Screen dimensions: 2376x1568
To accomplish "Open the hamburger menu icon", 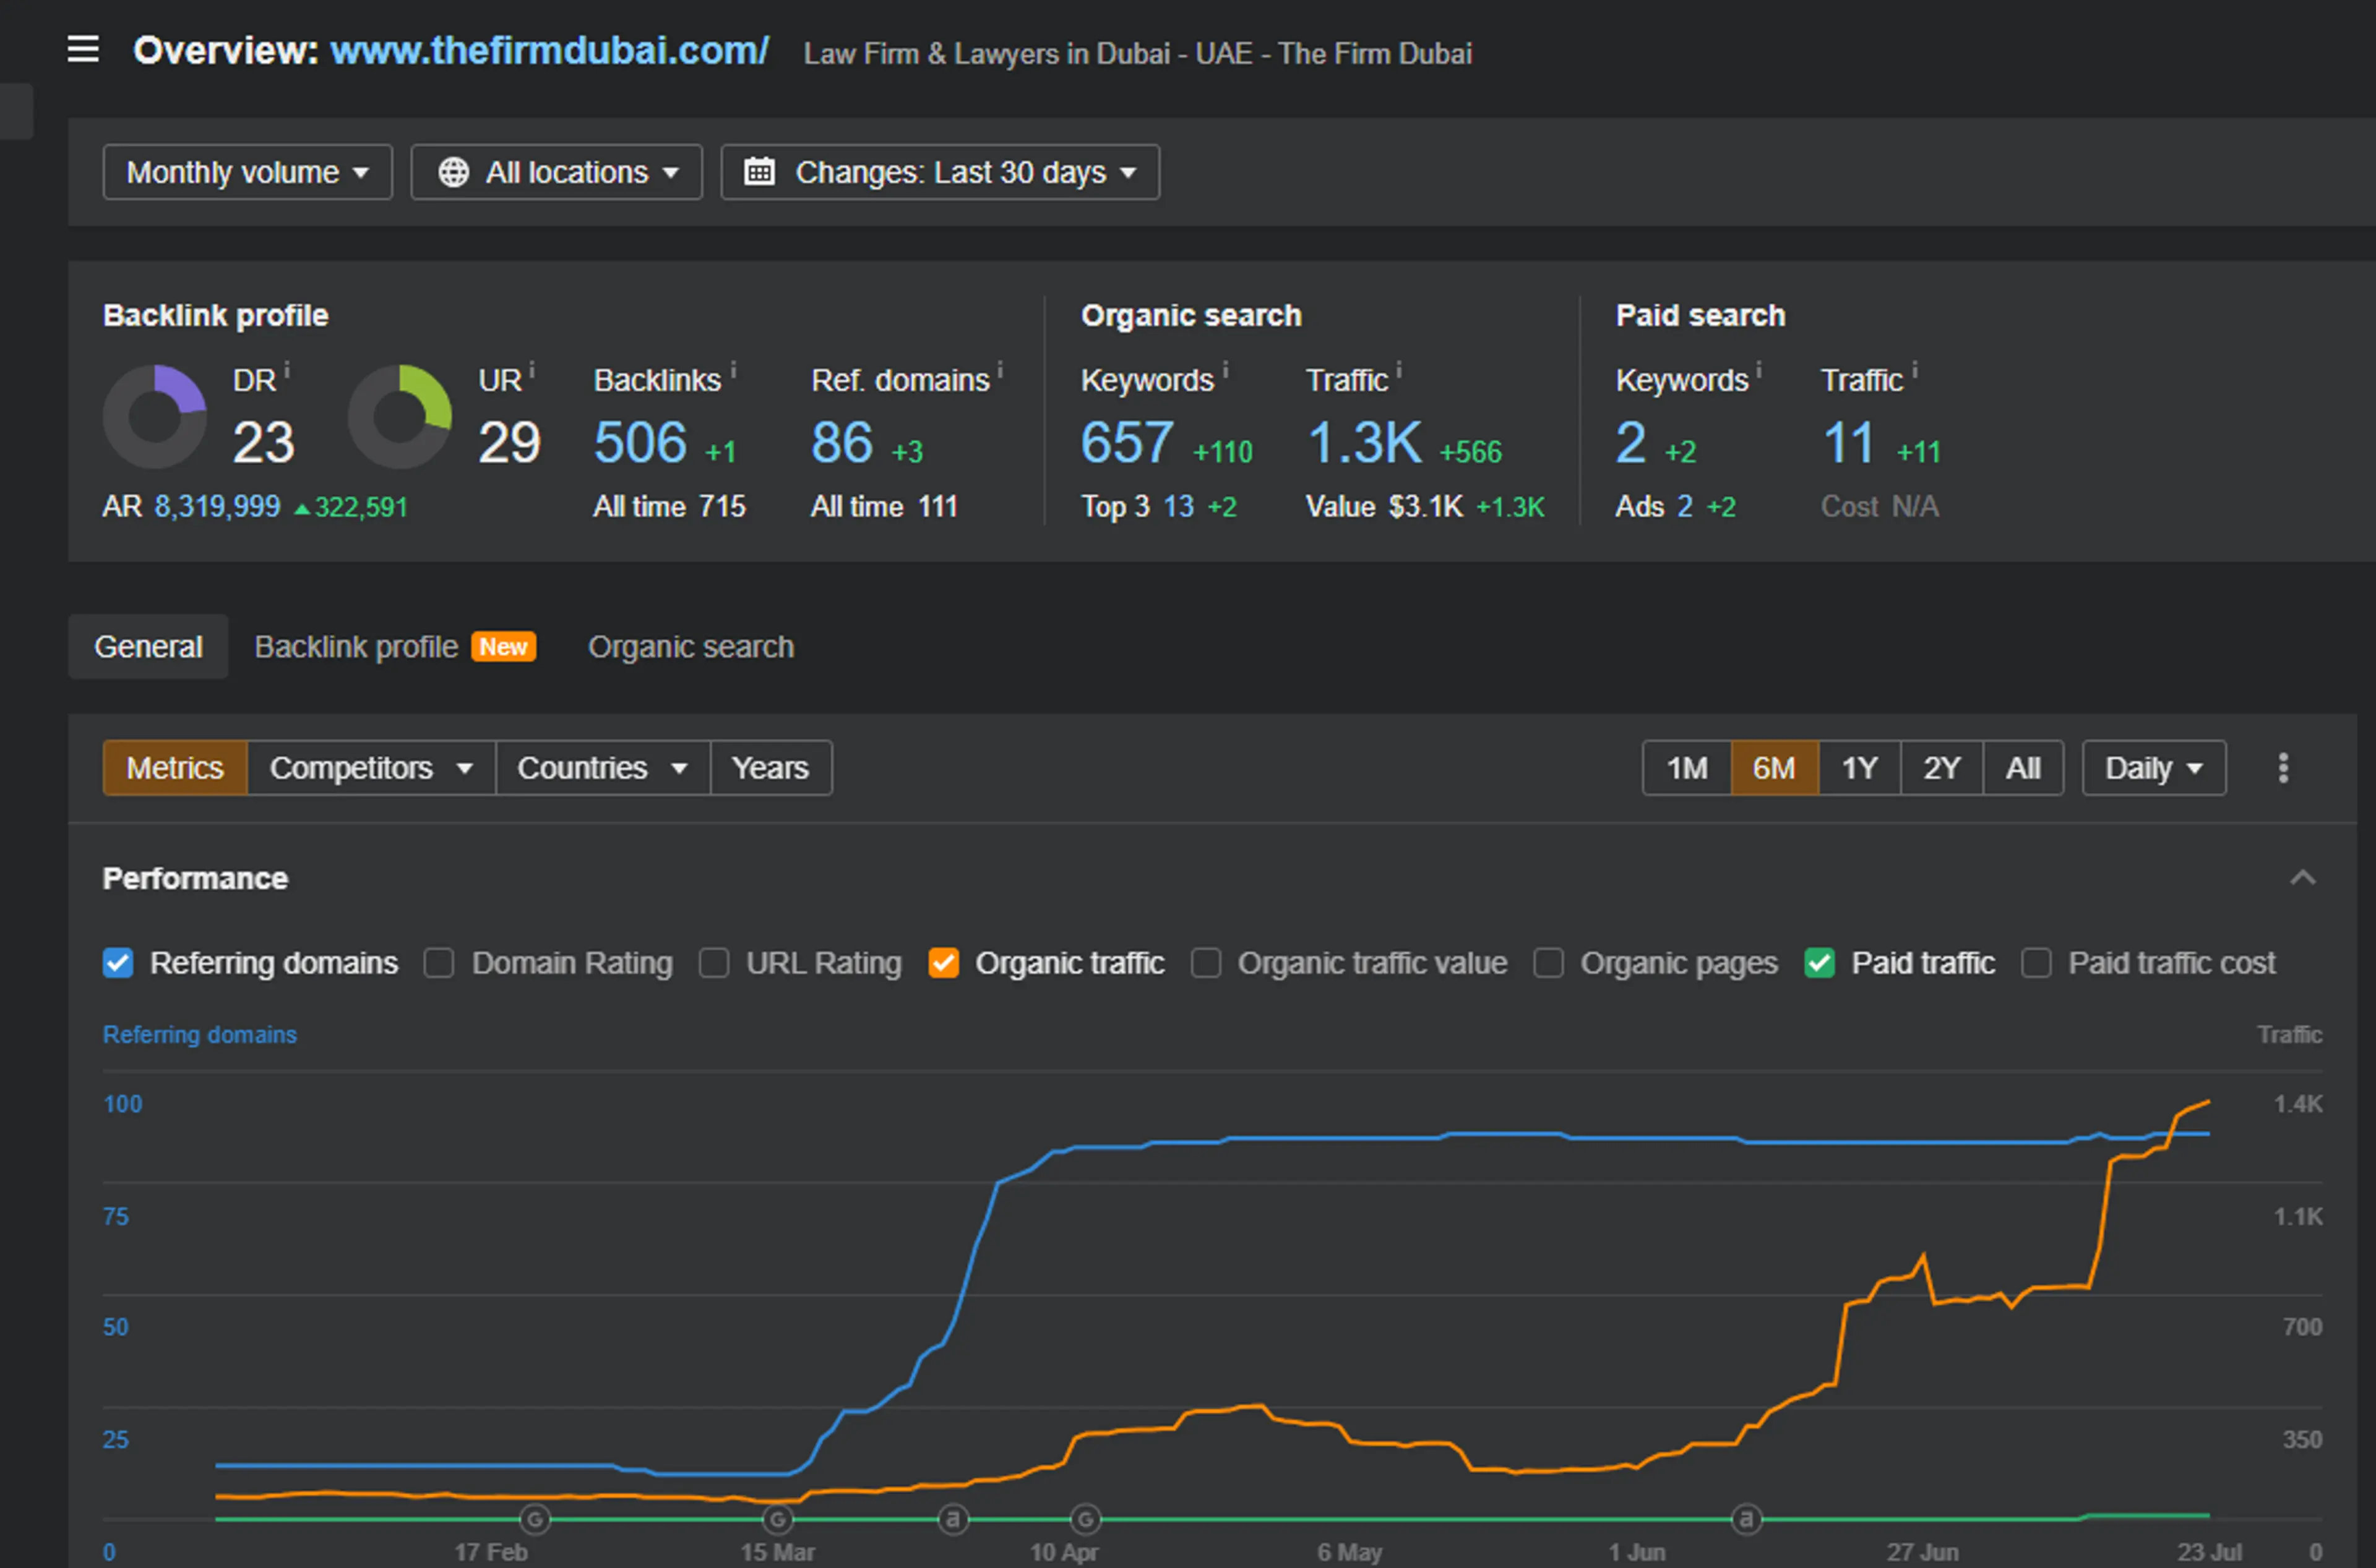I will (x=83, y=49).
